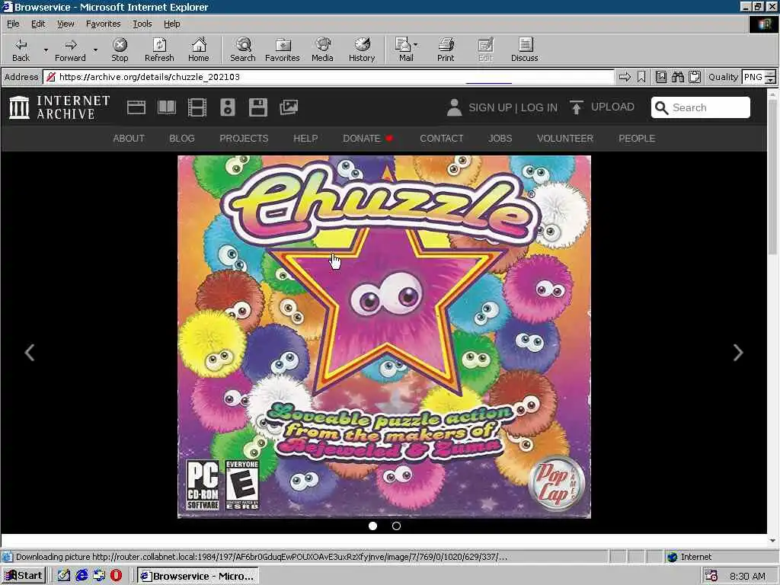Screen dimensions: 780x585
Task: Show previous image with left chevron
Action: coord(30,353)
